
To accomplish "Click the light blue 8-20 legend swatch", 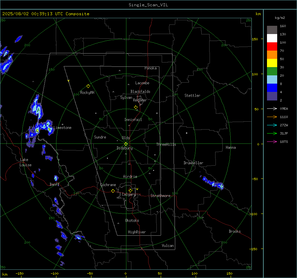I will [x=272, y=80].
